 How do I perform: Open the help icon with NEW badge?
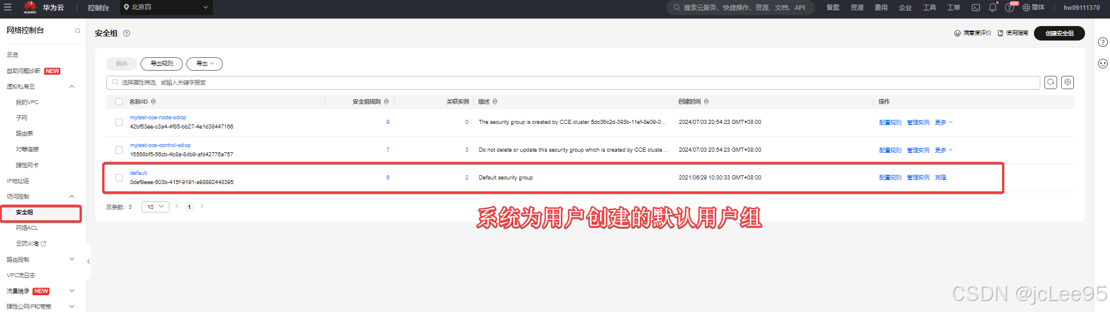click(1010, 7)
